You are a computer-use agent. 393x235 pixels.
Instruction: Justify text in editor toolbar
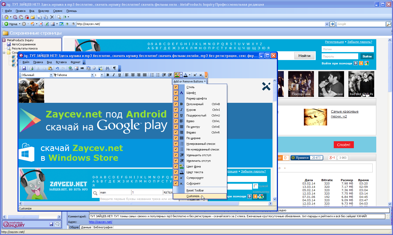point(145,75)
